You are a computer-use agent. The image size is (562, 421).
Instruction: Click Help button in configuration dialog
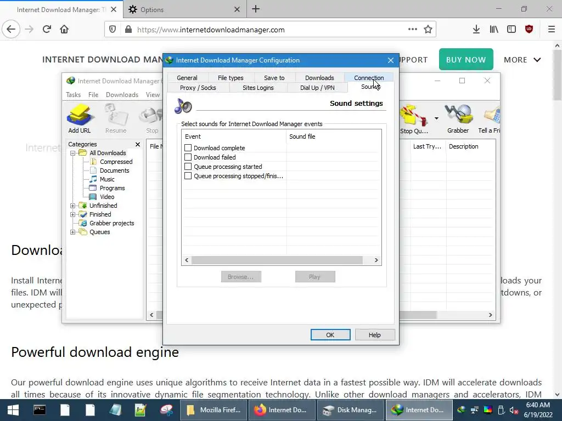(375, 335)
